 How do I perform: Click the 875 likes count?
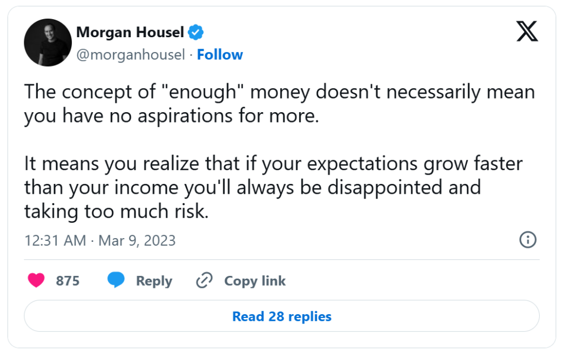pyautogui.click(x=68, y=281)
